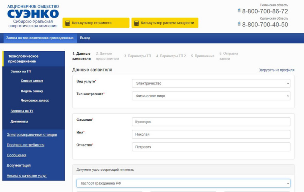Image resolution: width=304 pixels, height=192 pixels.
Task: Open step 5. Приложения
Action: 203,56
